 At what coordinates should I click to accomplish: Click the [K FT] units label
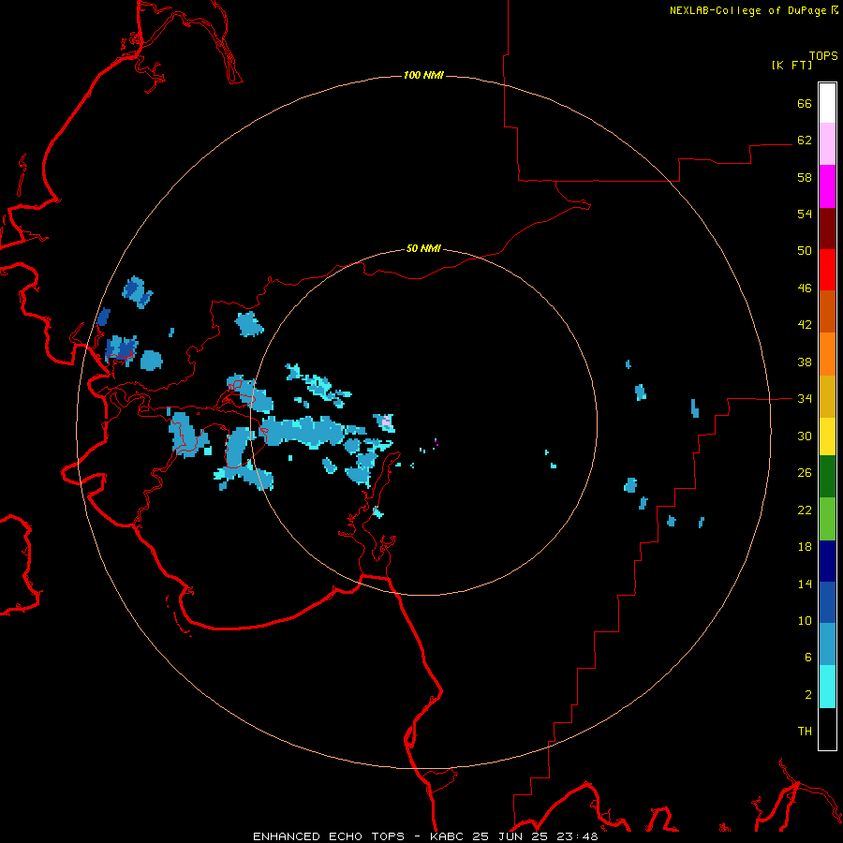coord(791,65)
